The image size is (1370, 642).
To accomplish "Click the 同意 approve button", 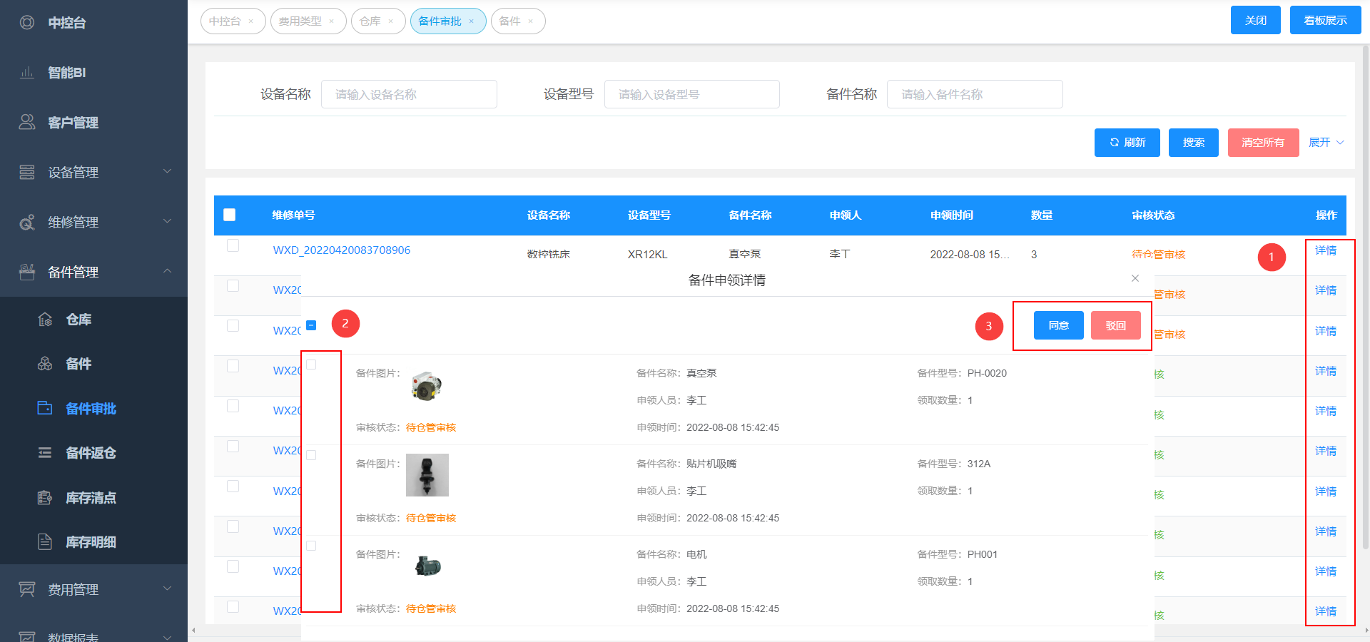I will [1058, 325].
